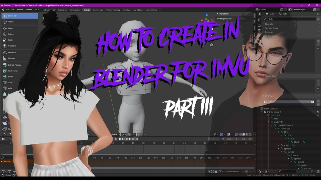Collapse the Transform panel
The image size is (321, 180).
pos(218,14)
